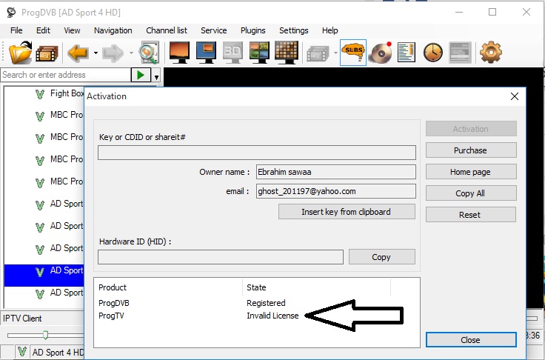Click the open file folder icon
The height and width of the screenshot is (360, 545).
(x=20, y=53)
